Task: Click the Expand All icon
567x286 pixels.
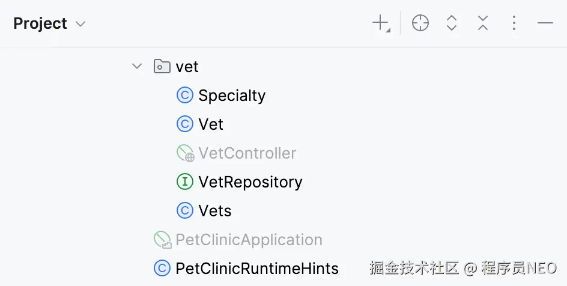Action: (452, 23)
